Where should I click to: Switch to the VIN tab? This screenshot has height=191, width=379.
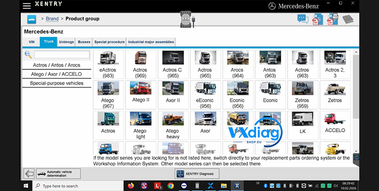pyautogui.click(x=32, y=42)
